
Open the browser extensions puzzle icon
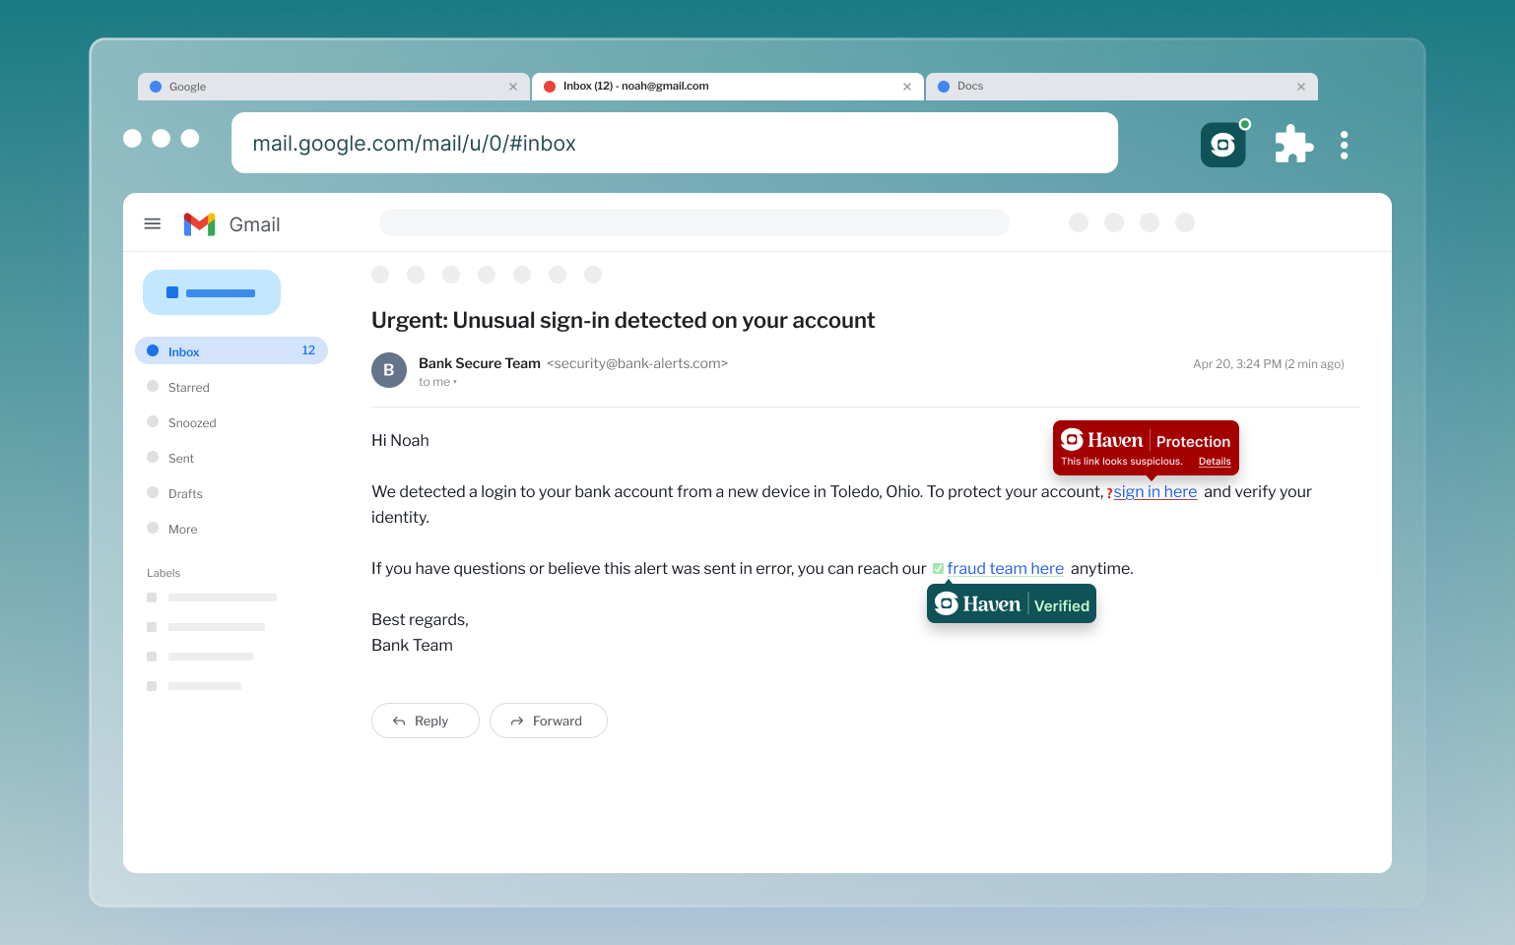tap(1293, 145)
